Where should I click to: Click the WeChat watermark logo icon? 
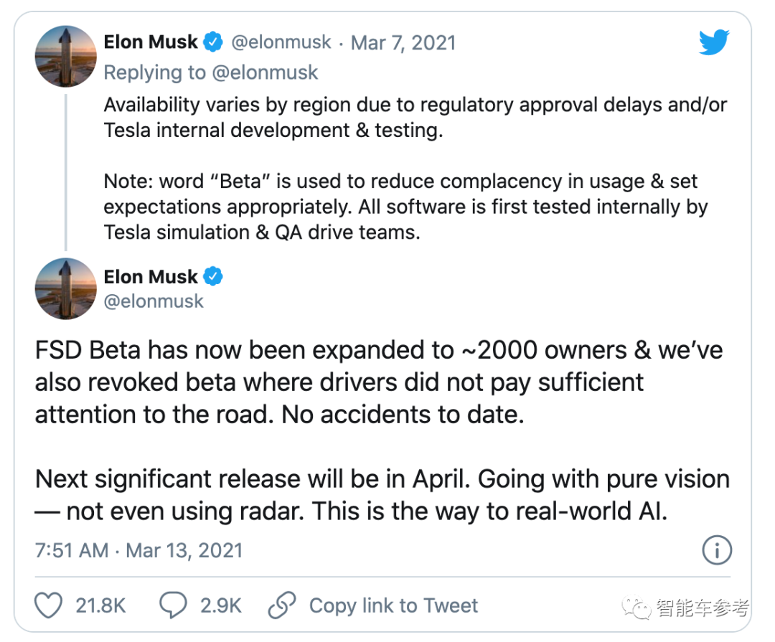637,609
